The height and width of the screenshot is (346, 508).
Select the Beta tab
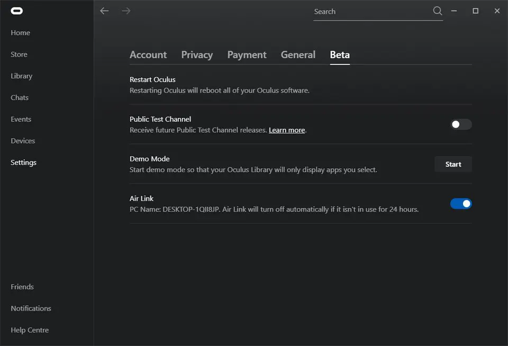[x=340, y=54]
